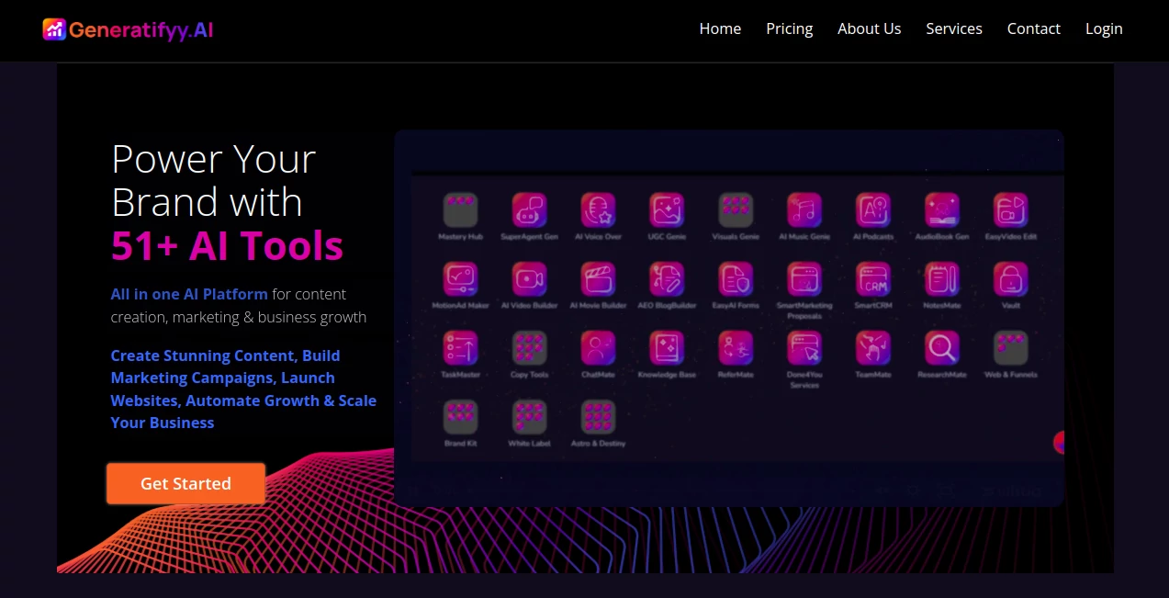Screen dimensions: 1169x598
Task: Select the Done4You Services icon
Action: pos(804,347)
